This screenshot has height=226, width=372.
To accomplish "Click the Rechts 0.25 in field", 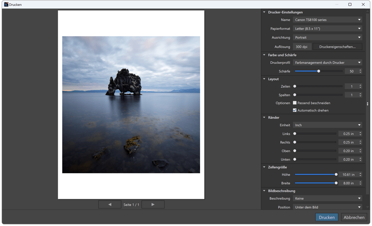I will pyautogui.click(x=348, y=142).
